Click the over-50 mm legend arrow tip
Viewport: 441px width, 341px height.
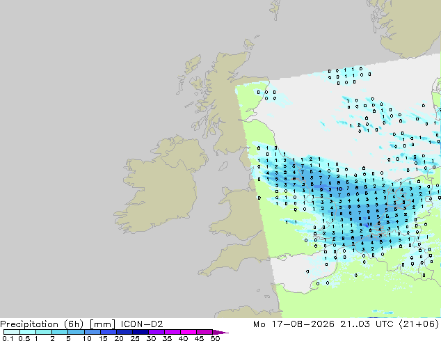(x=220, y=332)
